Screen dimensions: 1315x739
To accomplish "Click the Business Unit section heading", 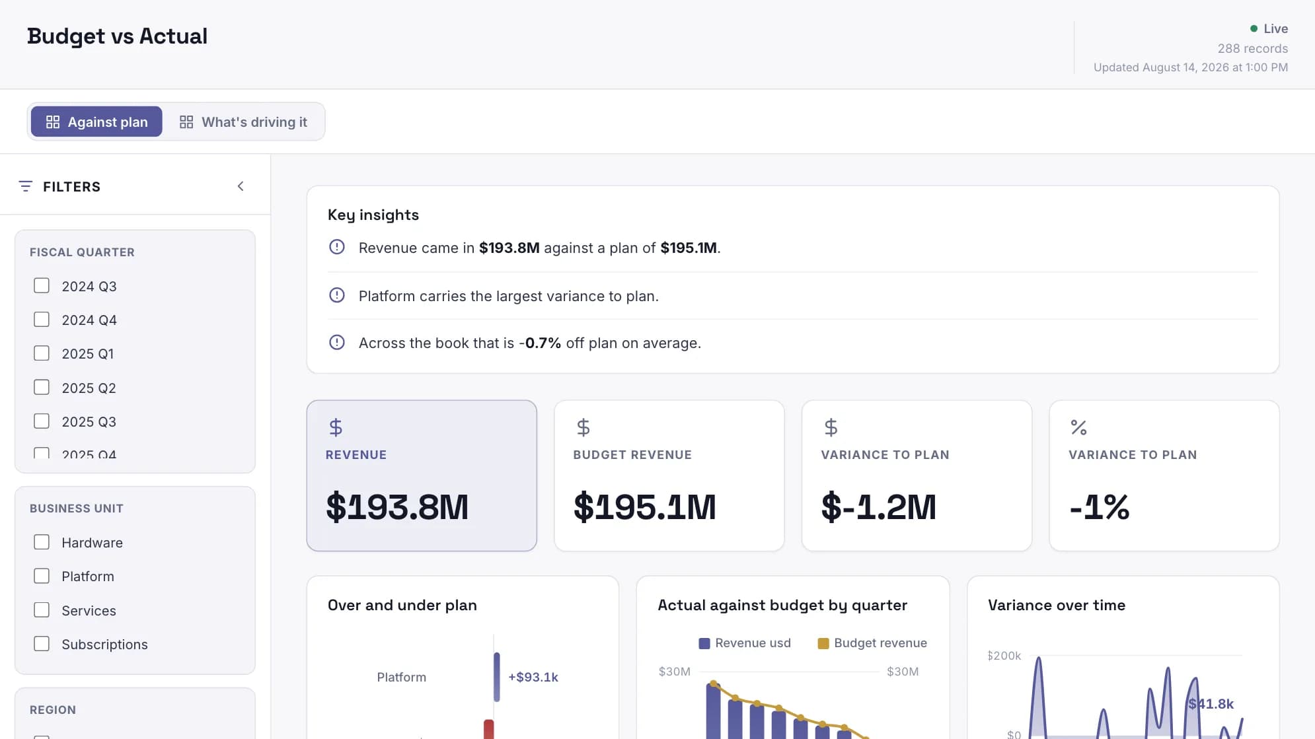I will tap(77, 509).
